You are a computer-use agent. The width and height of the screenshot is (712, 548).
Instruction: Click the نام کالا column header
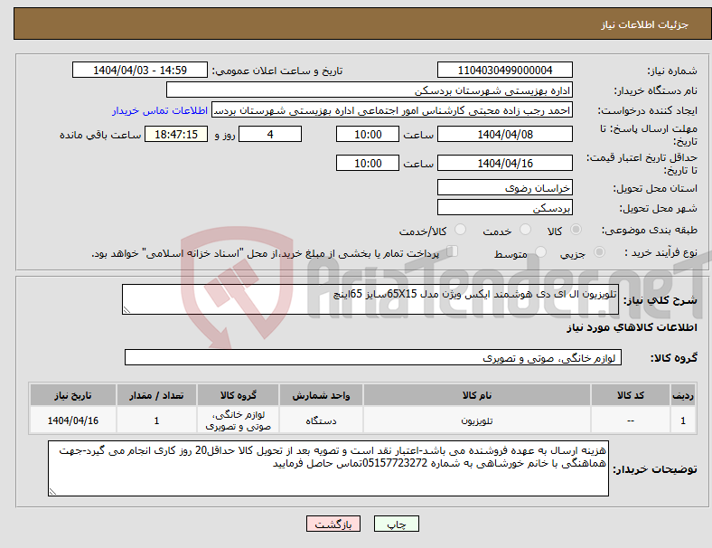477,395
